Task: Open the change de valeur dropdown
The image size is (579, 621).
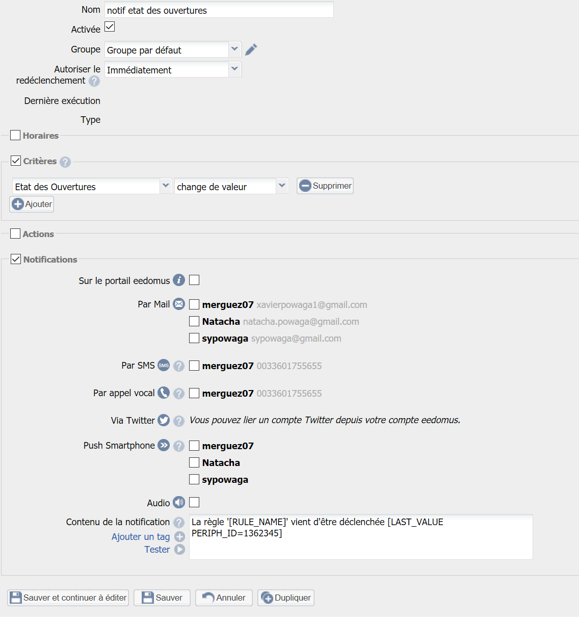Action: pyautogui.click(x=231, y=186)
